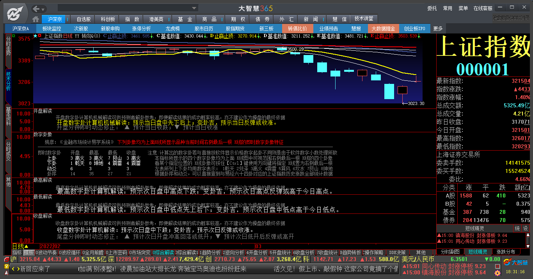Click the orange 大数据掘金 button
Viewport: 533px width, 279px height.
click(383, 28)
